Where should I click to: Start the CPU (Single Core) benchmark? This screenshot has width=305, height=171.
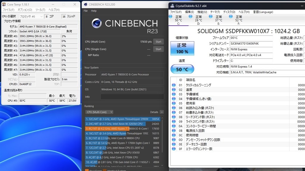click(x=158, y=49)
